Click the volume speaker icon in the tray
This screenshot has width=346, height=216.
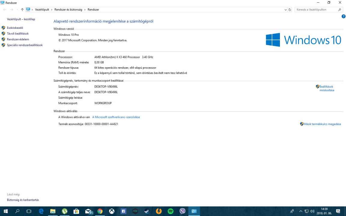coord(312,211)
